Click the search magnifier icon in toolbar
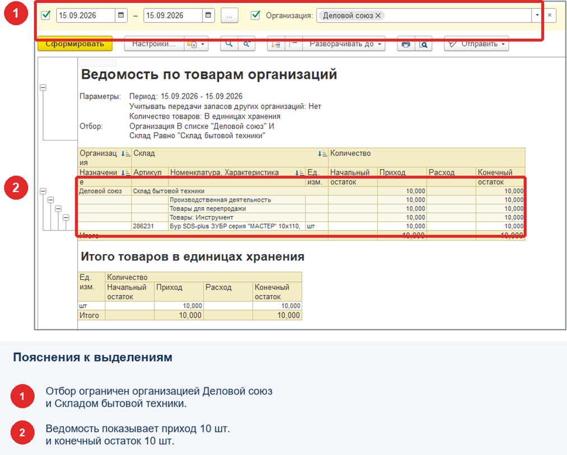The height and width of the screenshot is (455, 567). point(229,44)
